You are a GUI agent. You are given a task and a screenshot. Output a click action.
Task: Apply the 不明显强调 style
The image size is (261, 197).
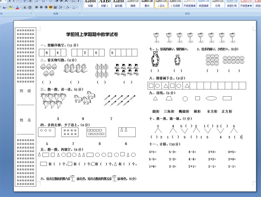click(x=189, y=4)
